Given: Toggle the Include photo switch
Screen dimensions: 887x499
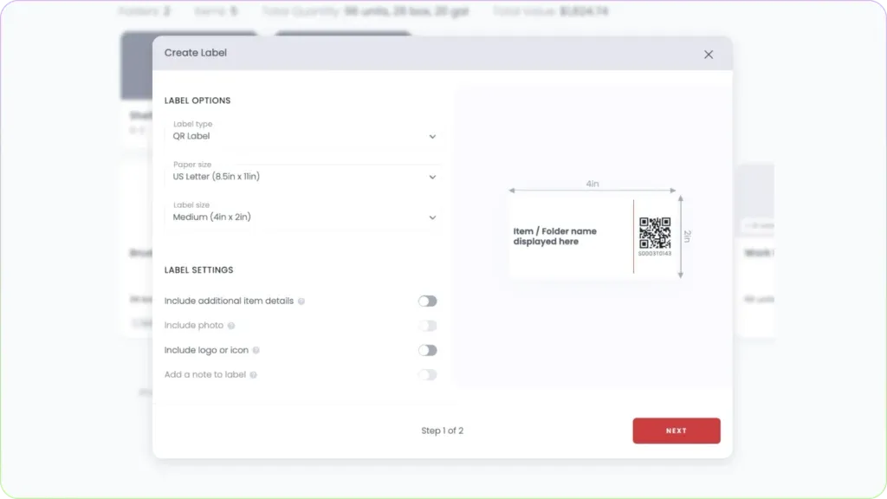Looking at the screenshot, I should [427, 325].
